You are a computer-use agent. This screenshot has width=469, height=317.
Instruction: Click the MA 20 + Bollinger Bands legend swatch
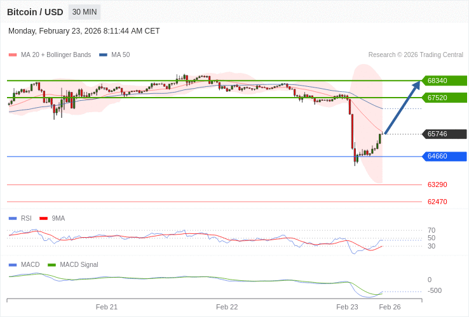[x=13, y=55]
